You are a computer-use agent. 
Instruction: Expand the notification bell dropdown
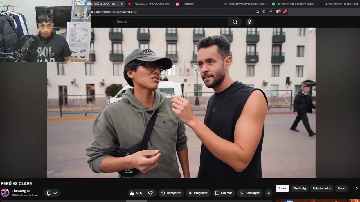pyautogui.click(x=51, y=193)
